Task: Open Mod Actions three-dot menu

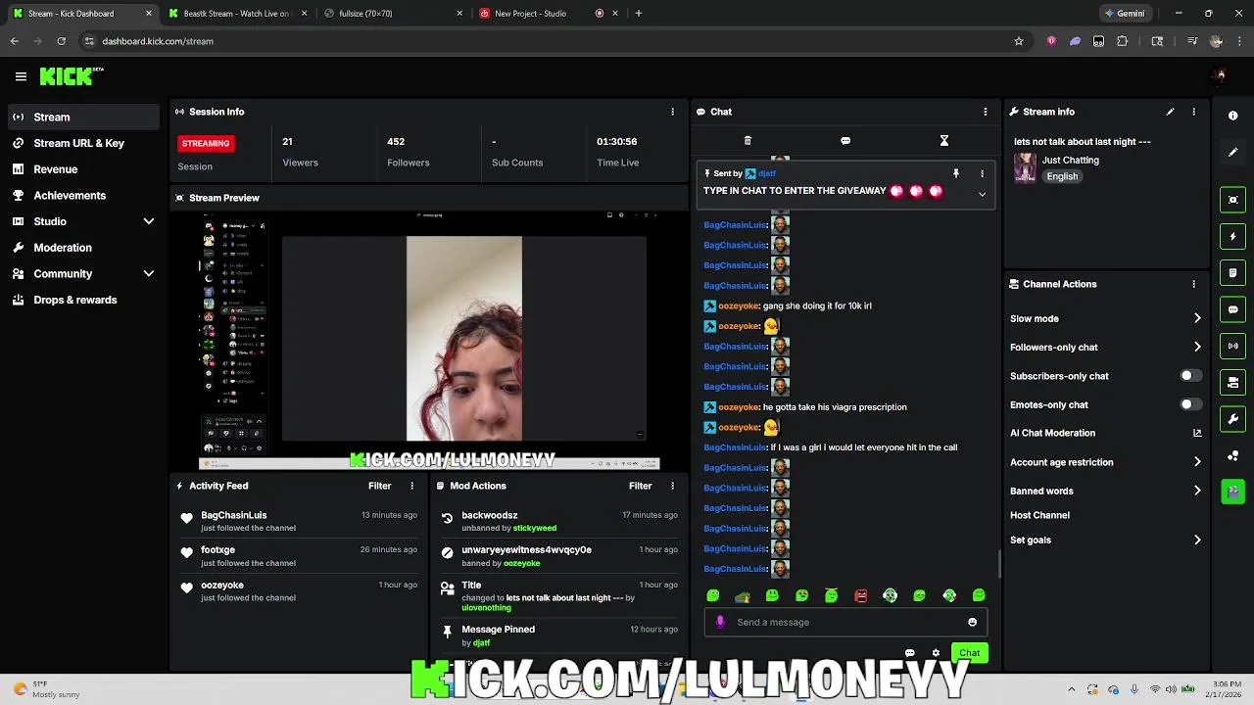Action: tap(672, 486)
